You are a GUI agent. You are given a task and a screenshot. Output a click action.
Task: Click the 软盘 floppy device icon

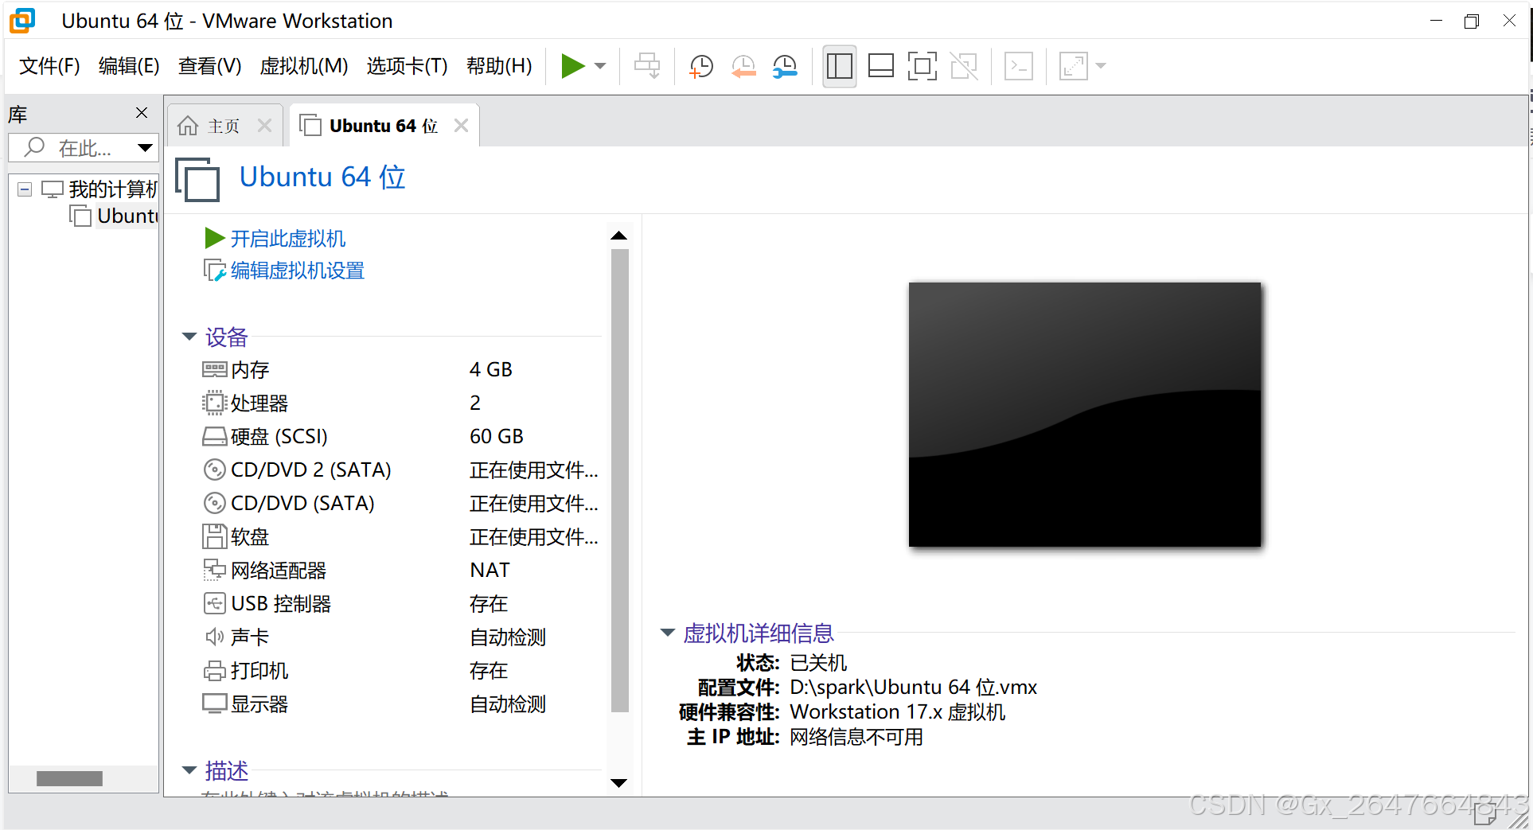tap(214, 537)
